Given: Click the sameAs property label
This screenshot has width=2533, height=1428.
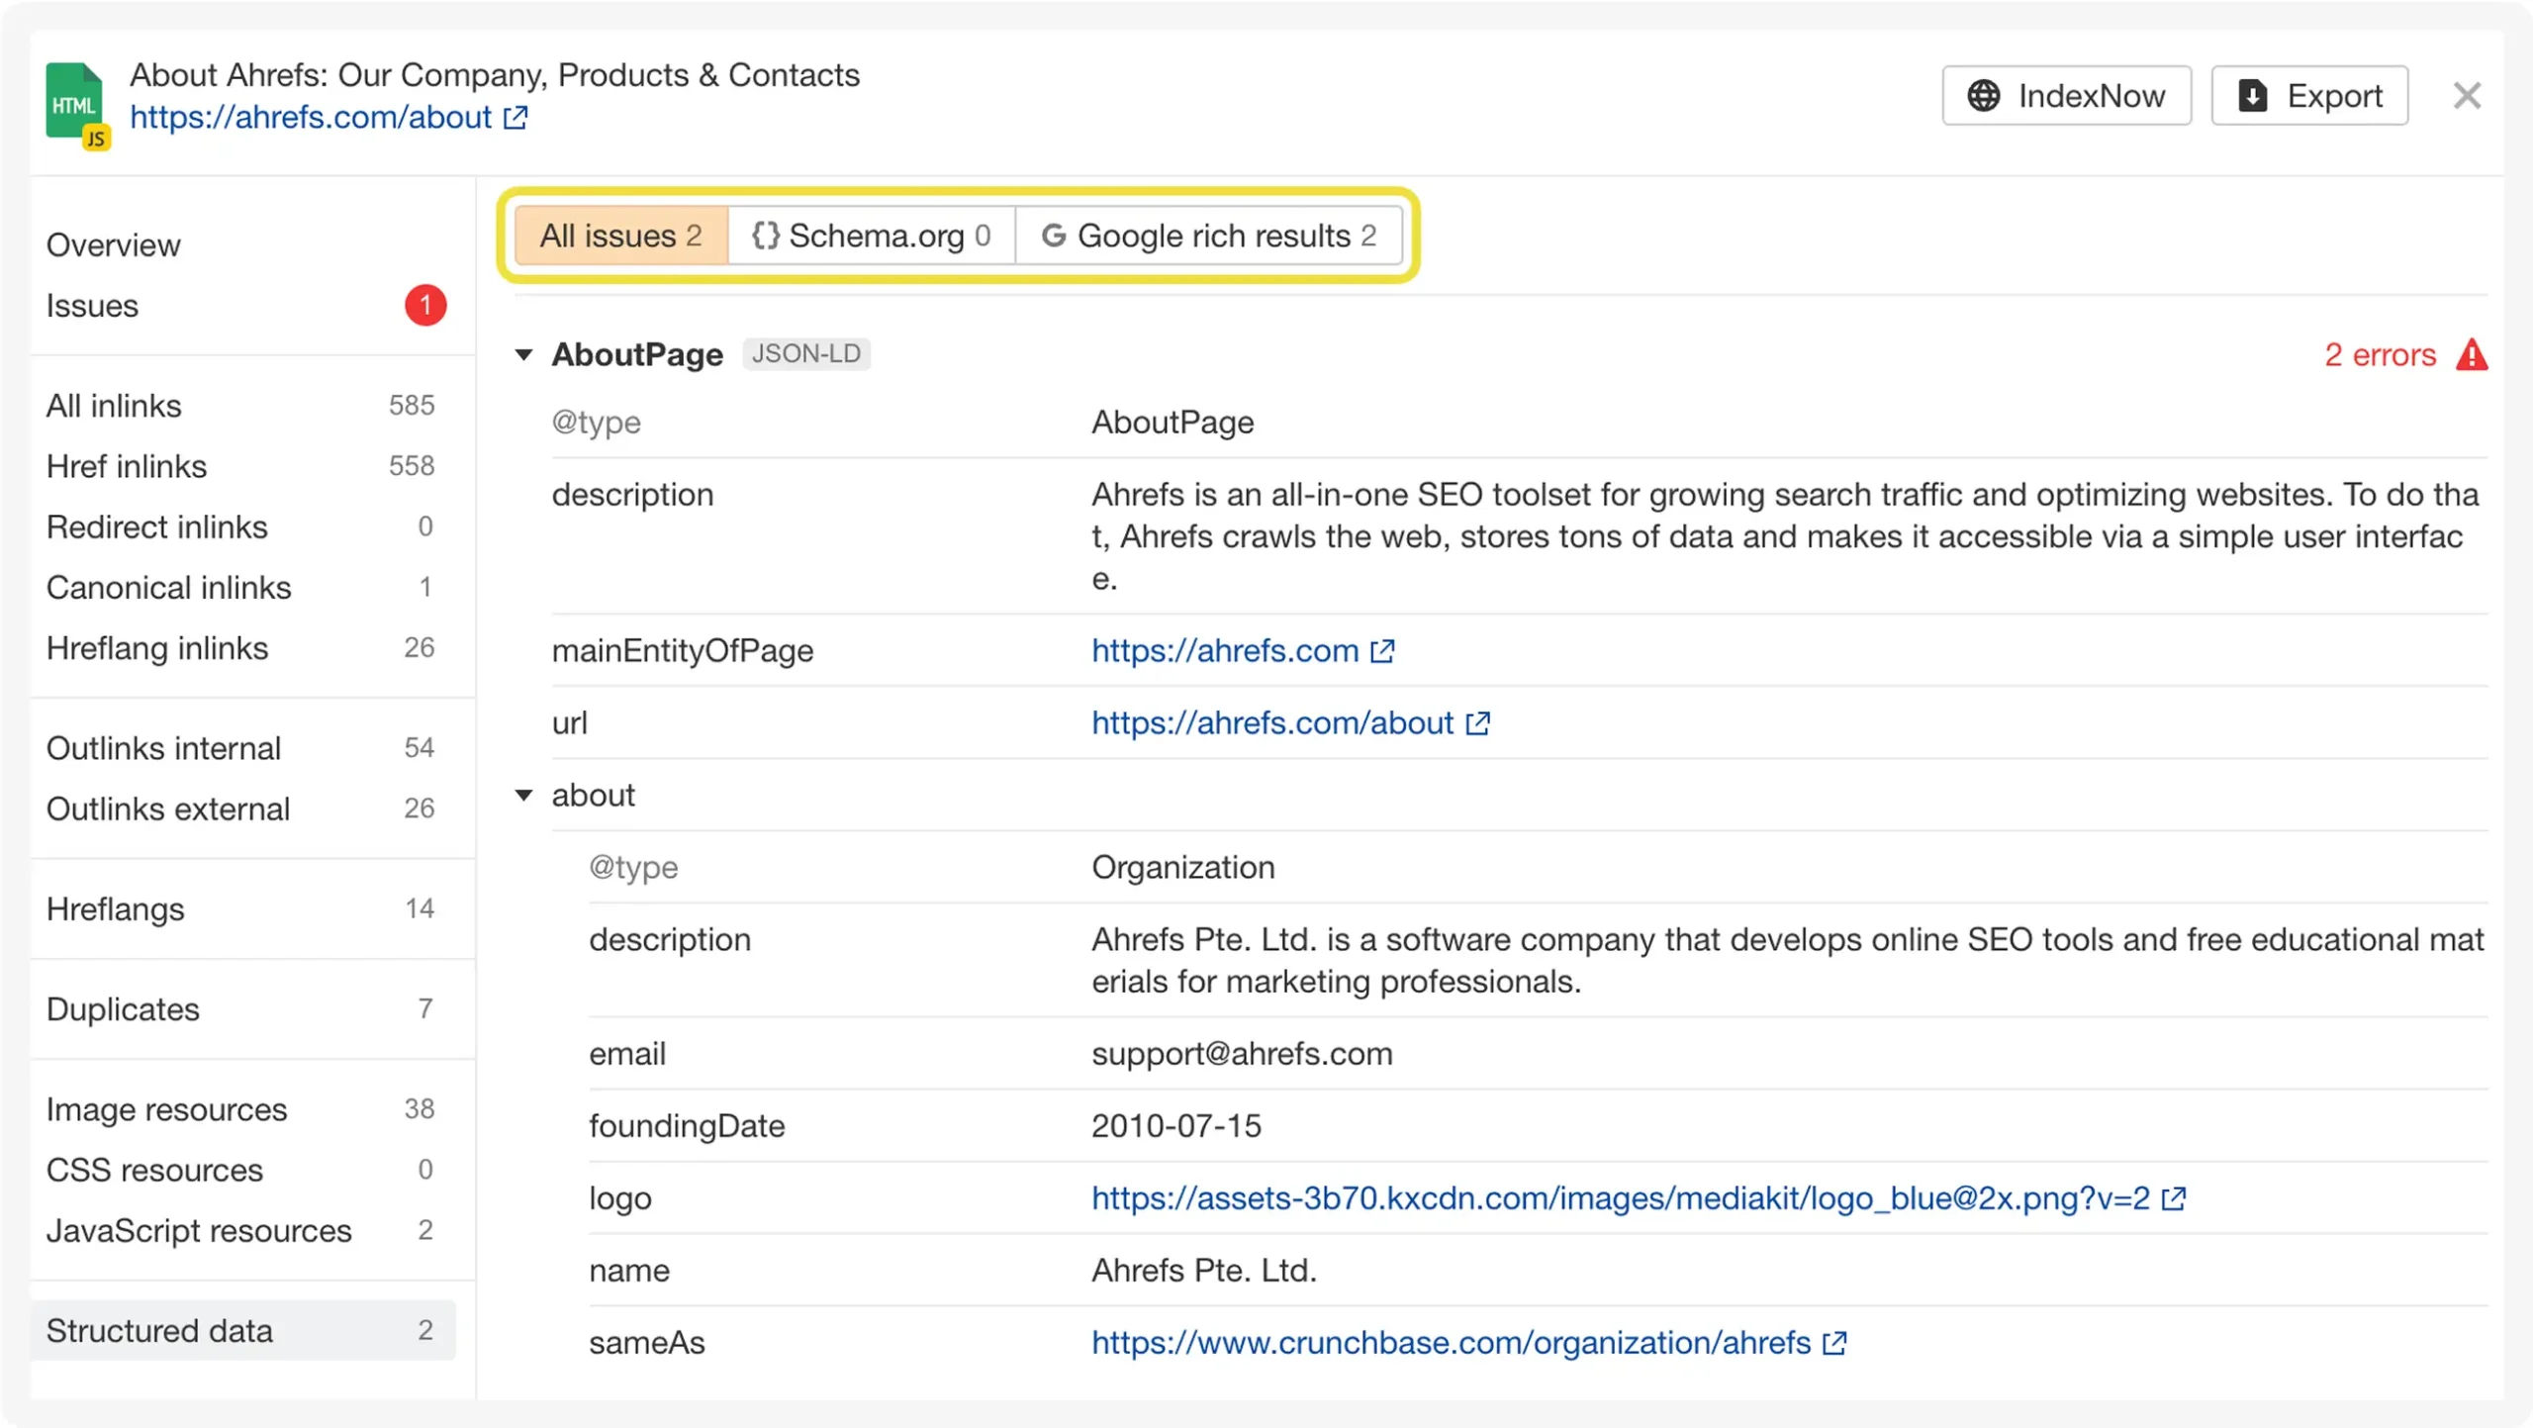Looking at the screenshot, I should click(647, 1343).
